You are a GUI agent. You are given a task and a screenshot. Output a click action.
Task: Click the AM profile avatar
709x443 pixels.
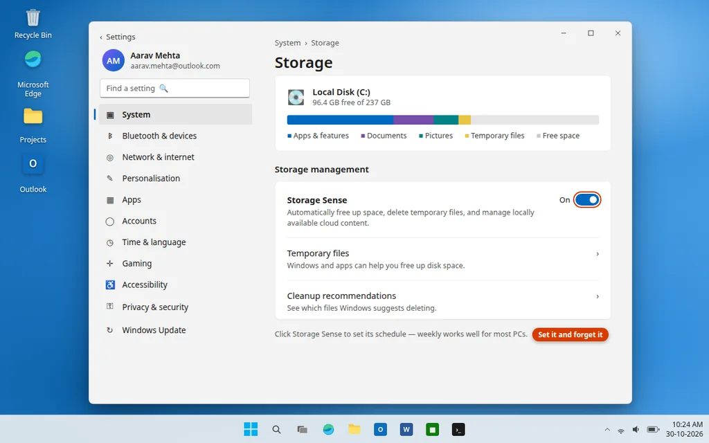(x=113, y=60)
